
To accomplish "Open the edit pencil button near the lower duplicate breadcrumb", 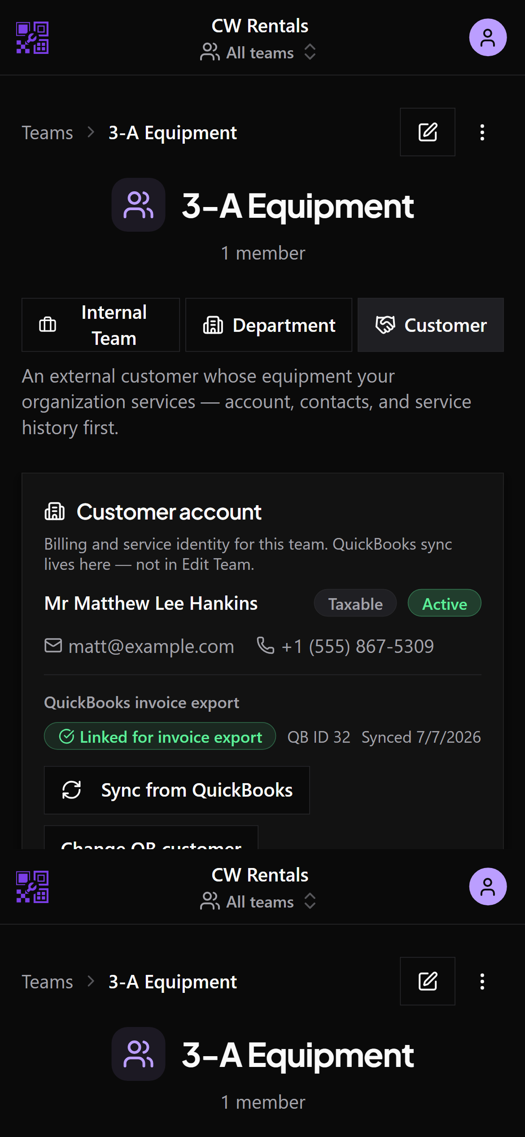I will point(428,981).
